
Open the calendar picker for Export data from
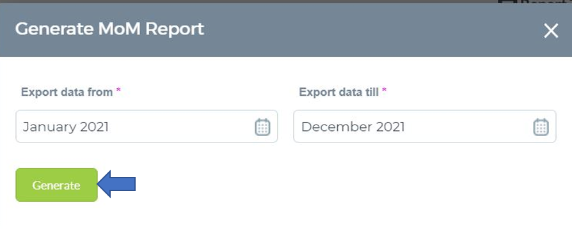coord(262,127)
